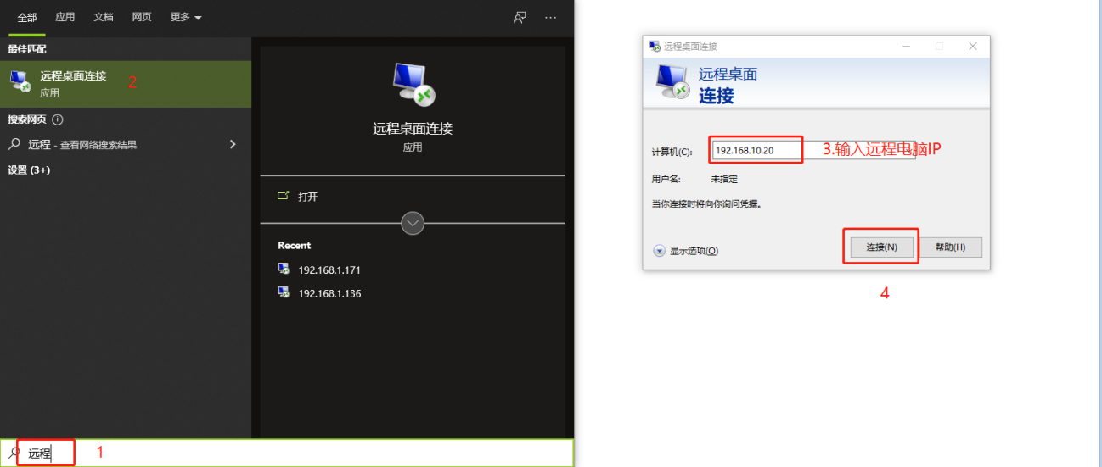Switch to the 网页 tab
This screenshot has width=1102, height=467.
tap(142, 17)
